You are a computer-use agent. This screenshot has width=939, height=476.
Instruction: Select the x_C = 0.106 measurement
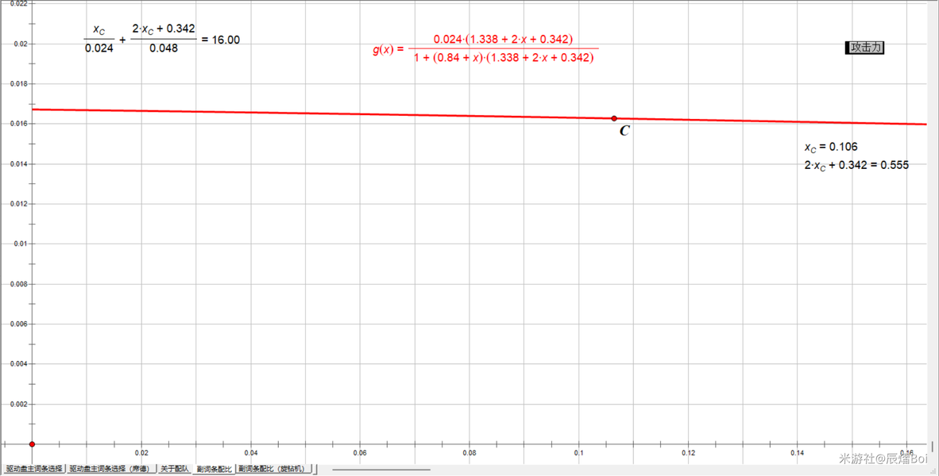tap(830, 147)
